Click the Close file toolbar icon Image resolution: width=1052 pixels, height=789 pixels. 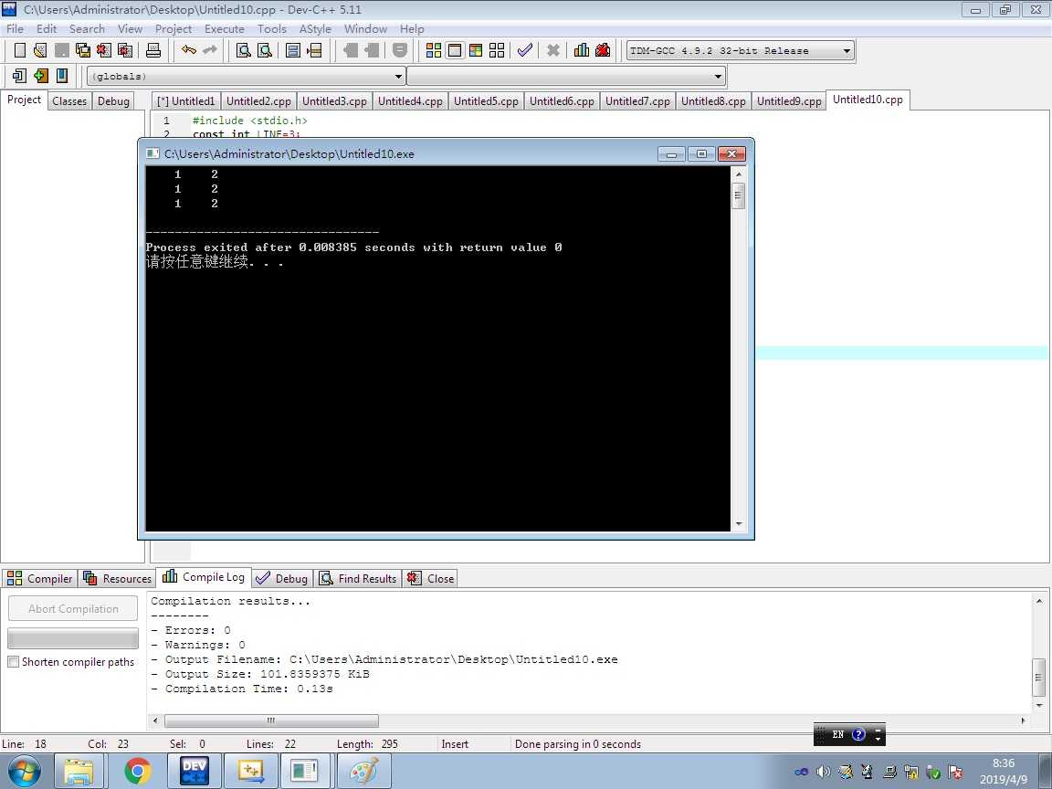point(103,50)
